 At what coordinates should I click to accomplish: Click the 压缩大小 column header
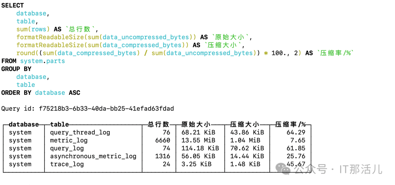pos(245,124)
